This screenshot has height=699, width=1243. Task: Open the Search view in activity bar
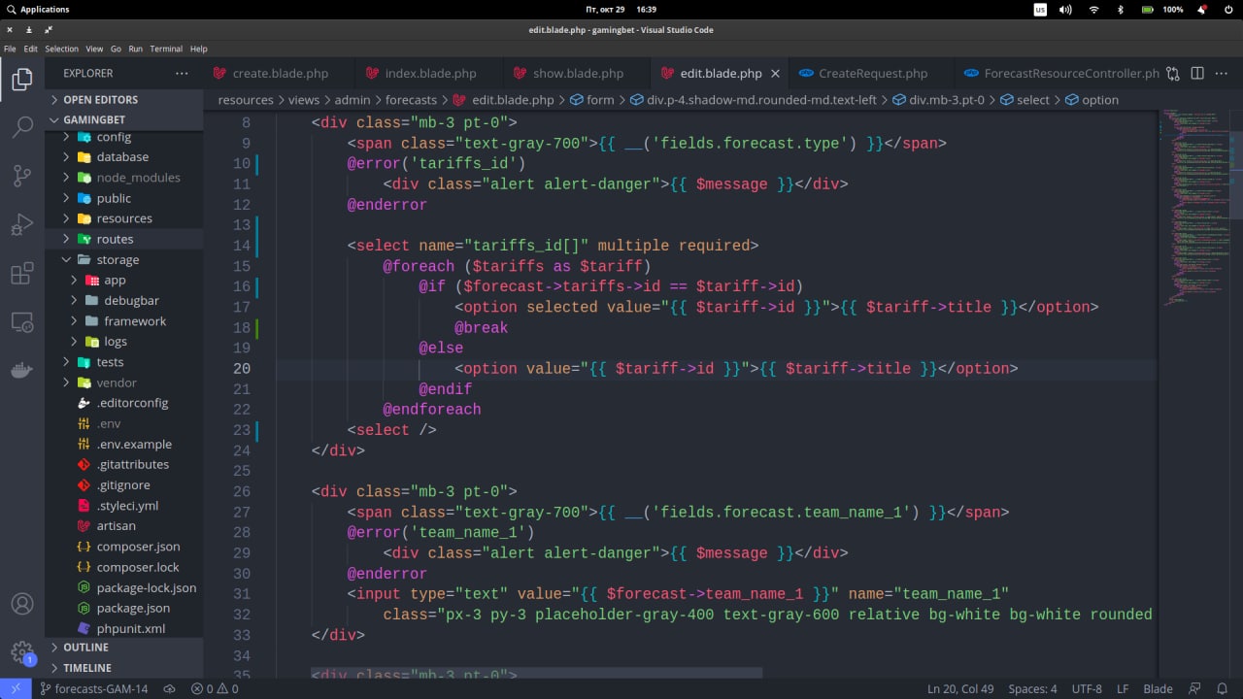coord(21,126)
